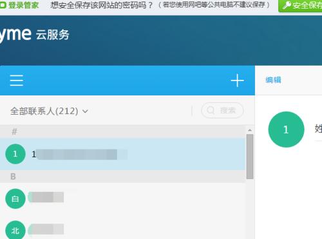Click the large detail avatar 1
322x239 pixels.
click(x=286, y=129)
